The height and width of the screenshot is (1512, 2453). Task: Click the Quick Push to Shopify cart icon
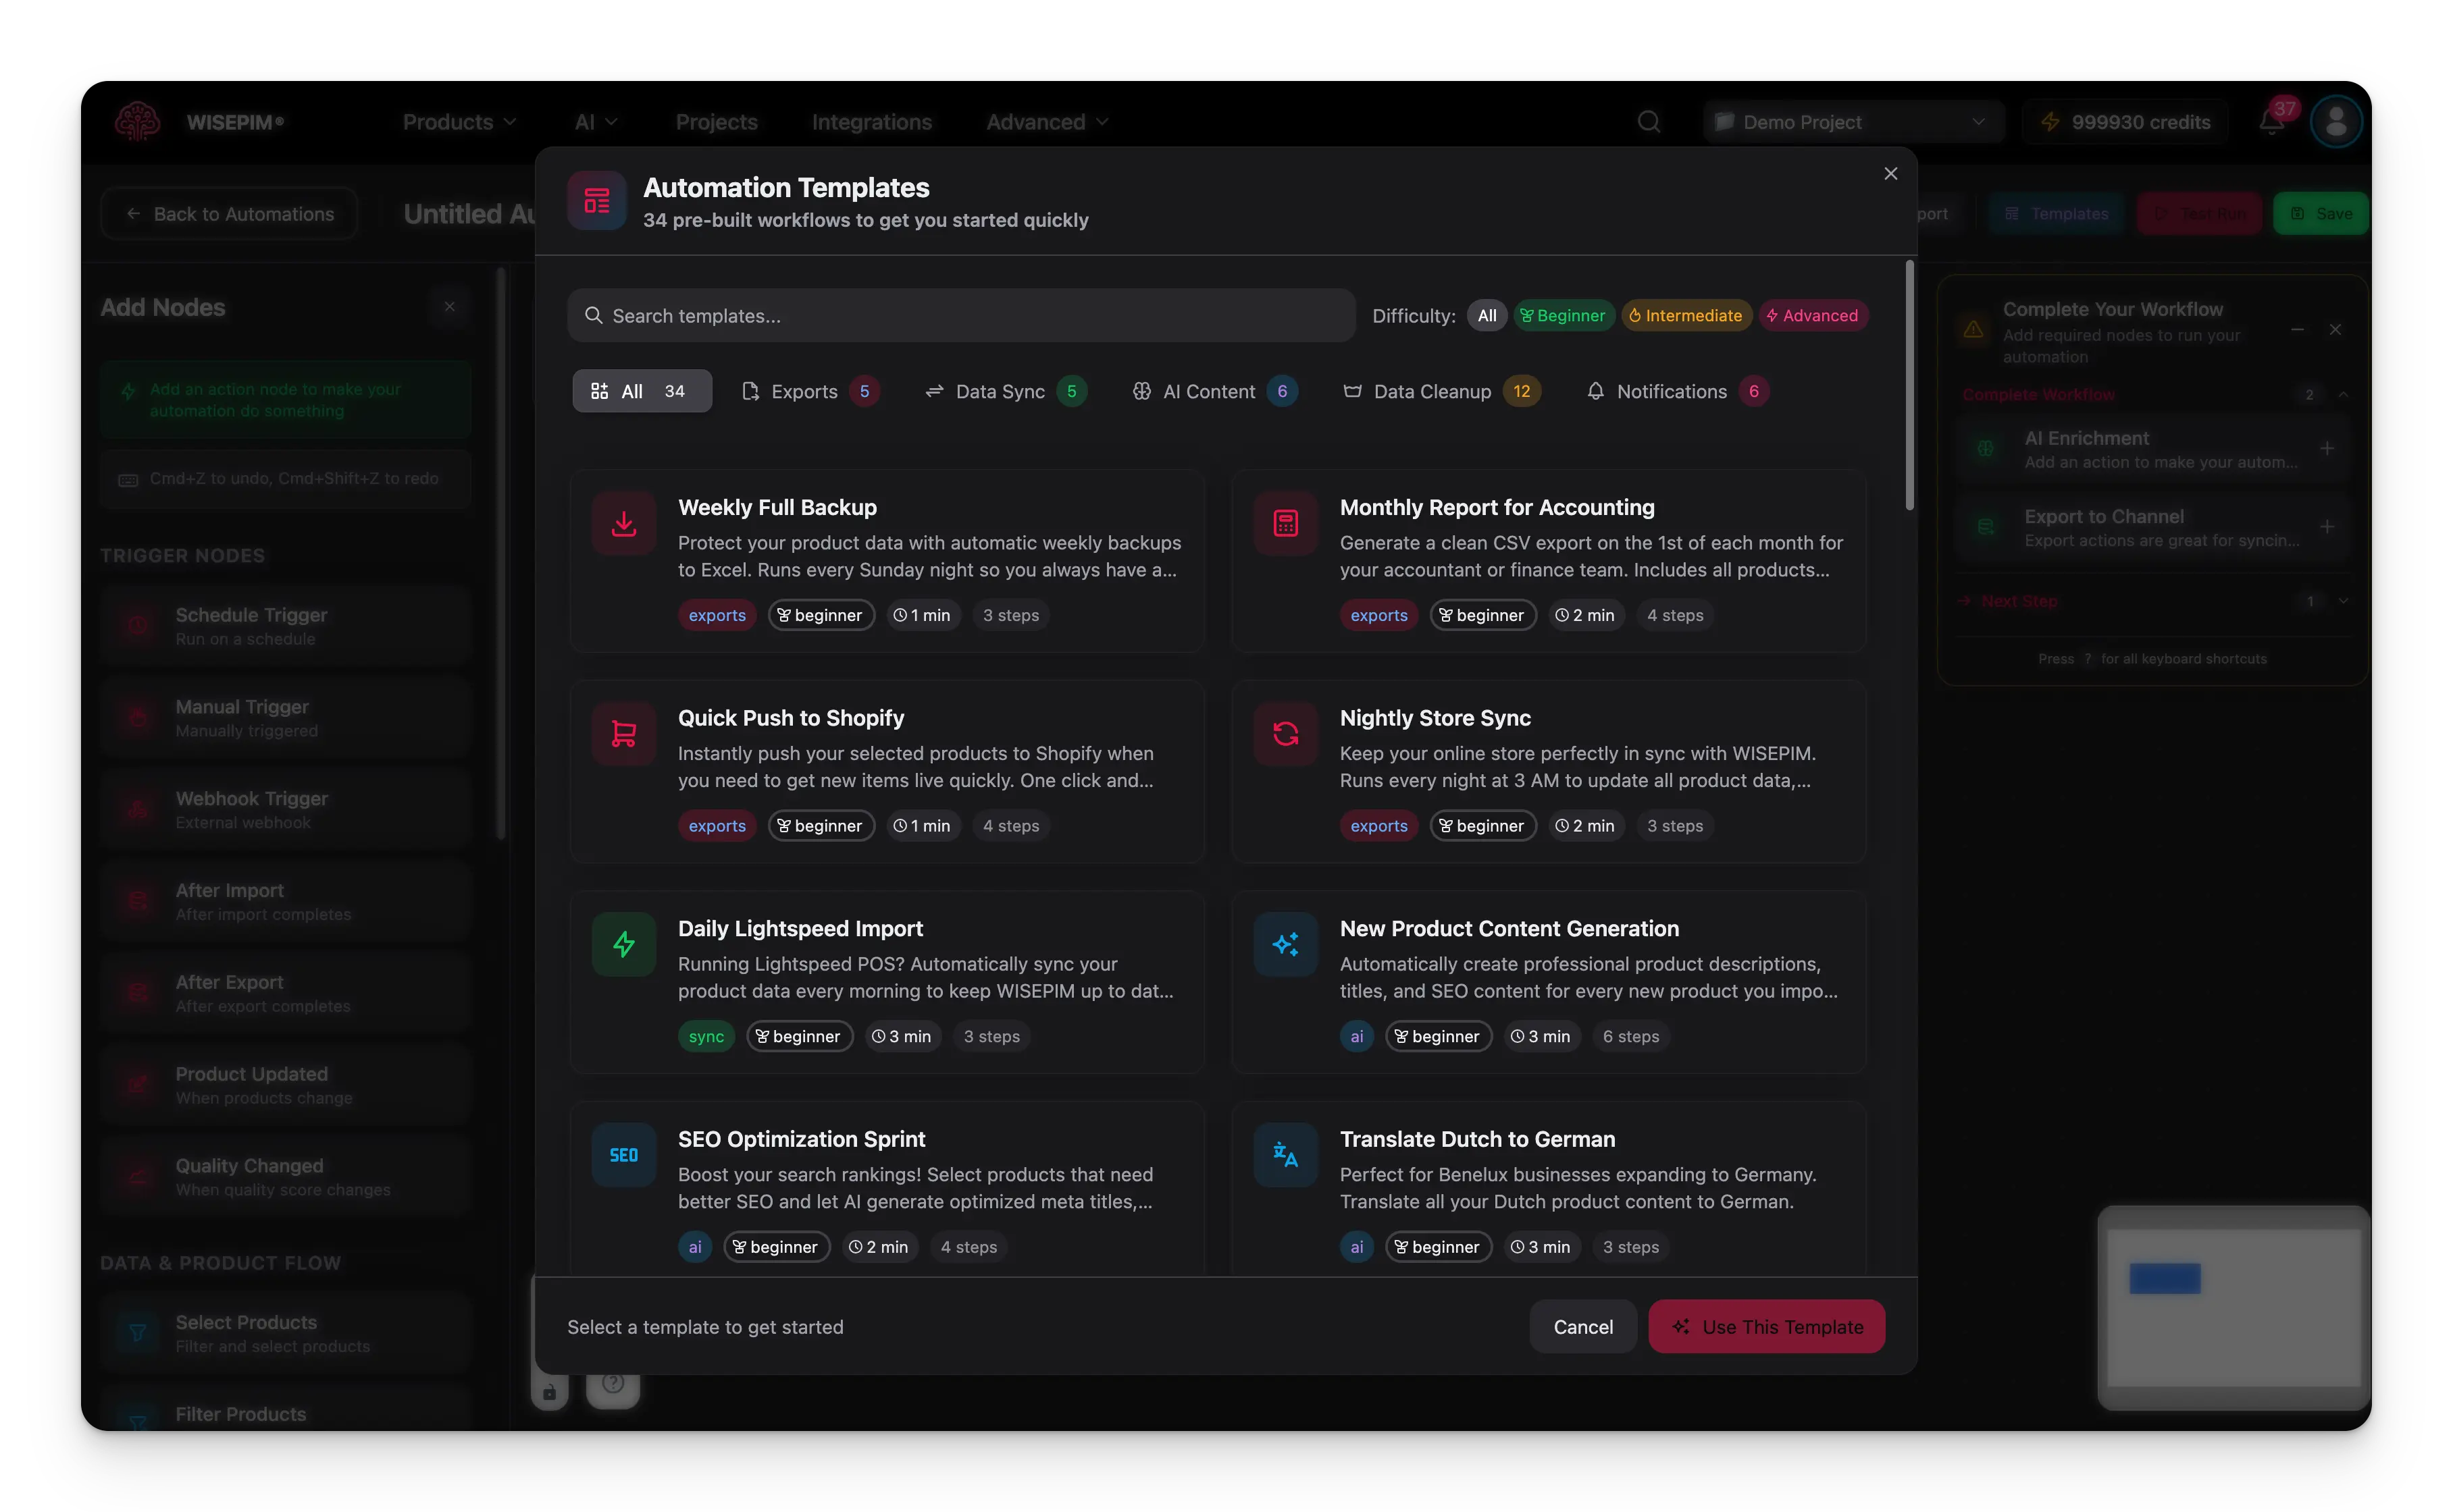click(623, 734)
